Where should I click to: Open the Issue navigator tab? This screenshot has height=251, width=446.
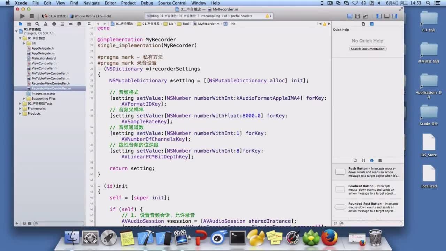point(46,24)
